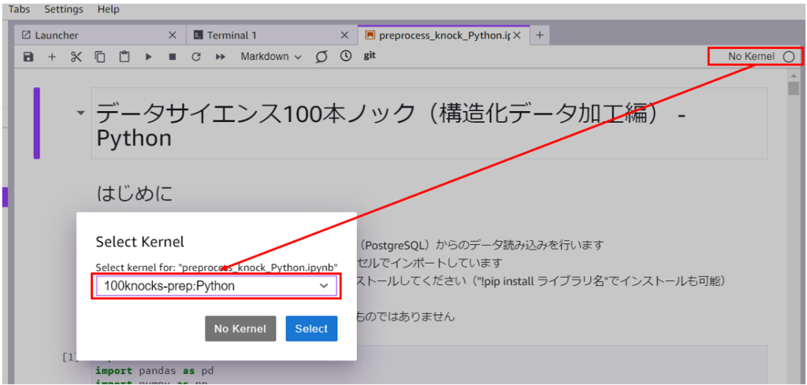Restart kernel and run all cells with the fast-forward icon

tap(221, 57)
